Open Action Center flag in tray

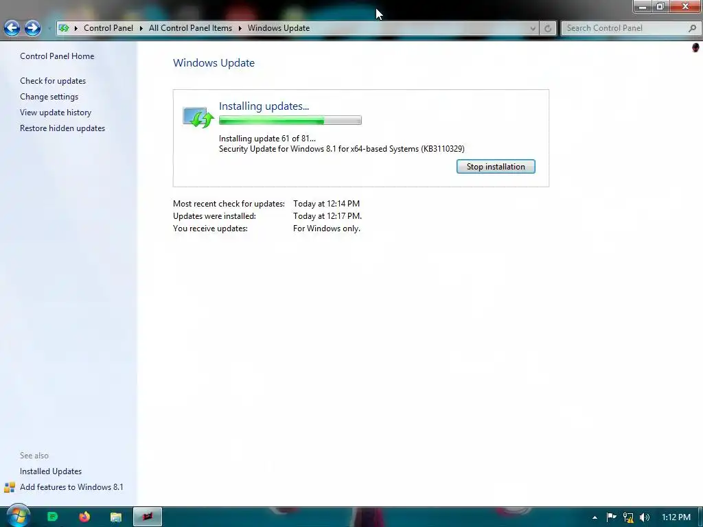611,517
